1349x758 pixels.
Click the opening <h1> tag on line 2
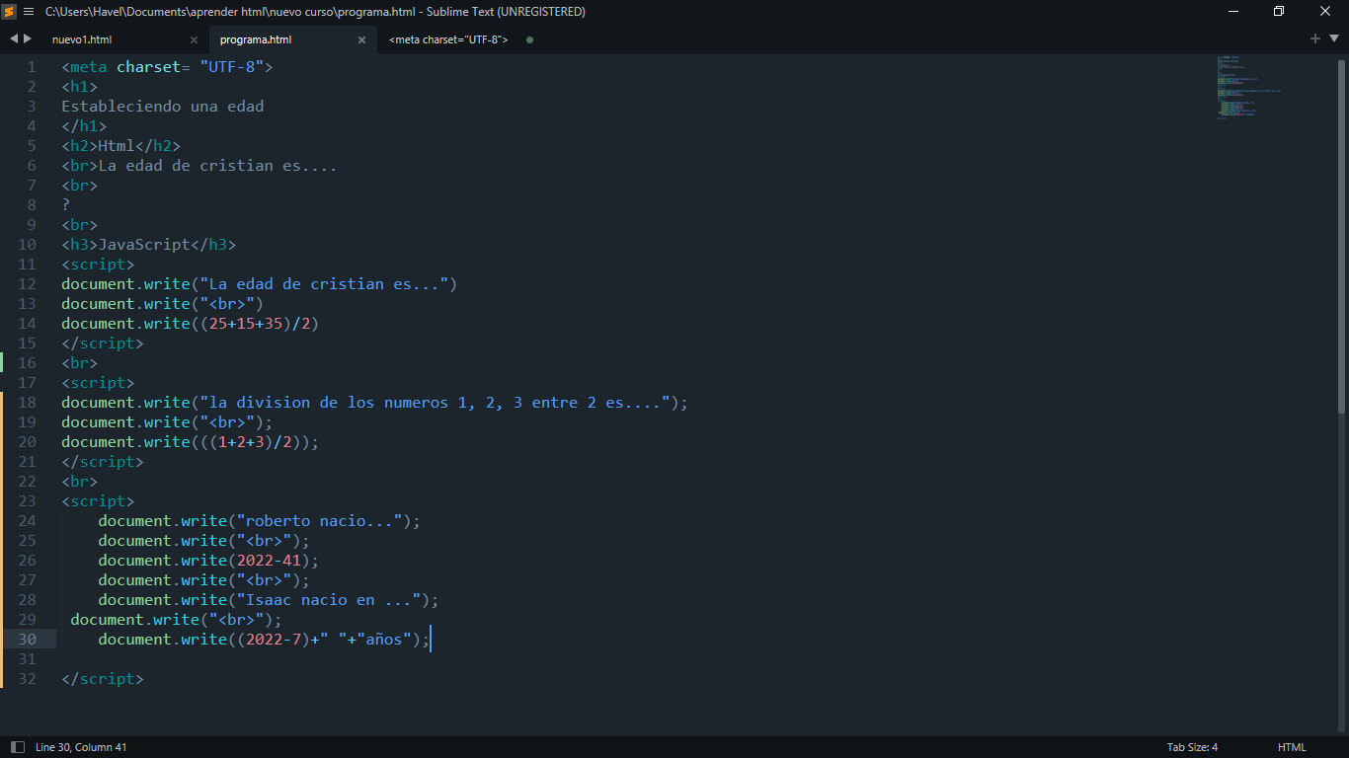80,87
